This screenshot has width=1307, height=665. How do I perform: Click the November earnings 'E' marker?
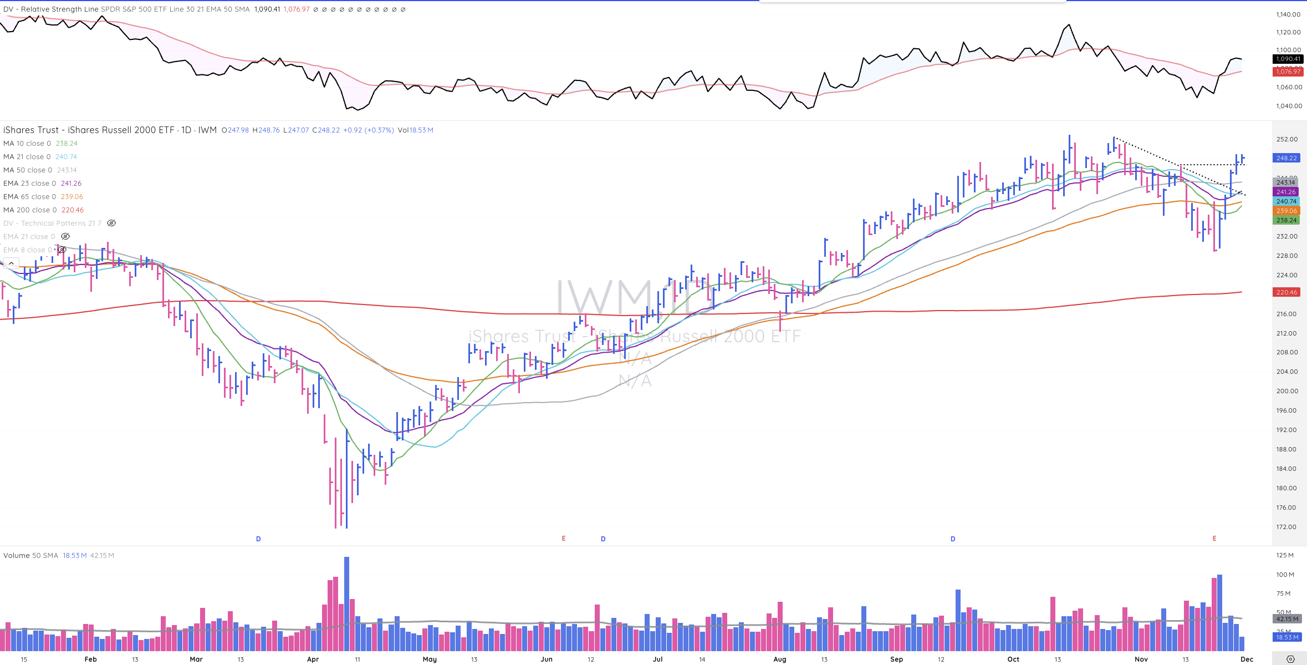coord(1214,539)
